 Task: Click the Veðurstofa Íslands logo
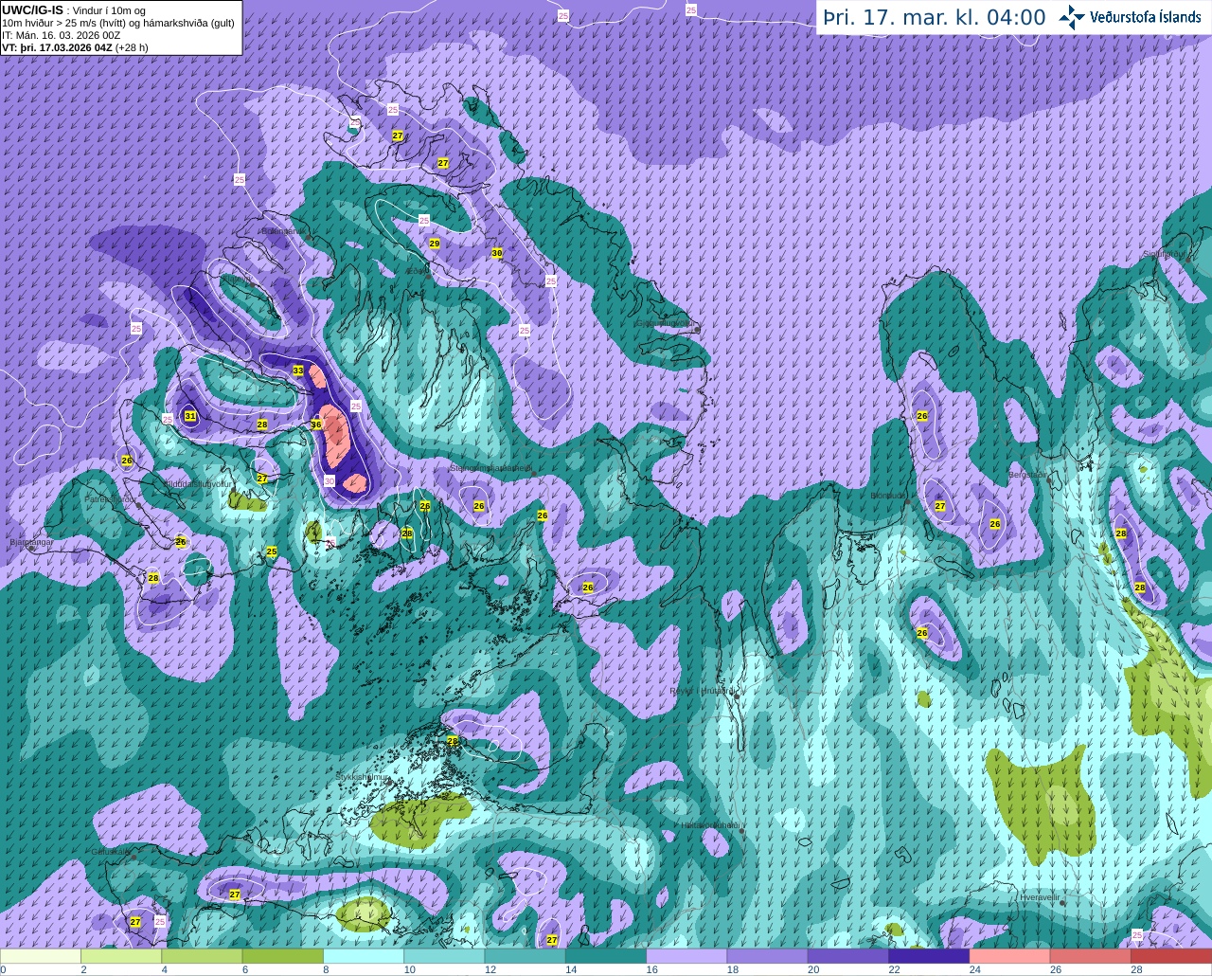tap(1131, 17)
